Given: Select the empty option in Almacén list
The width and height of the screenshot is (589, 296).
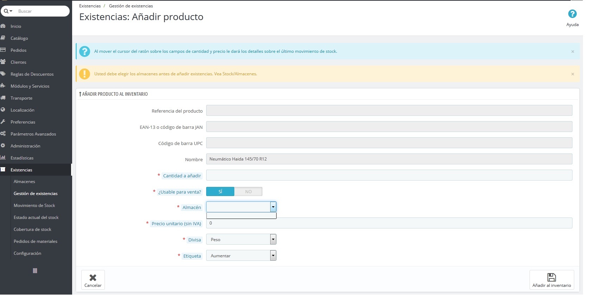Looking at the screenshot, I should coord(241,215).
